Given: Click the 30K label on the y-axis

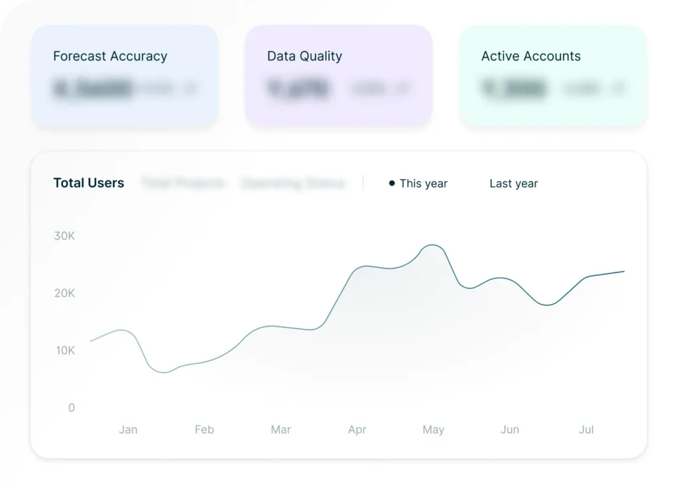Looking at the screenshot, I should [x=64, y=236].
